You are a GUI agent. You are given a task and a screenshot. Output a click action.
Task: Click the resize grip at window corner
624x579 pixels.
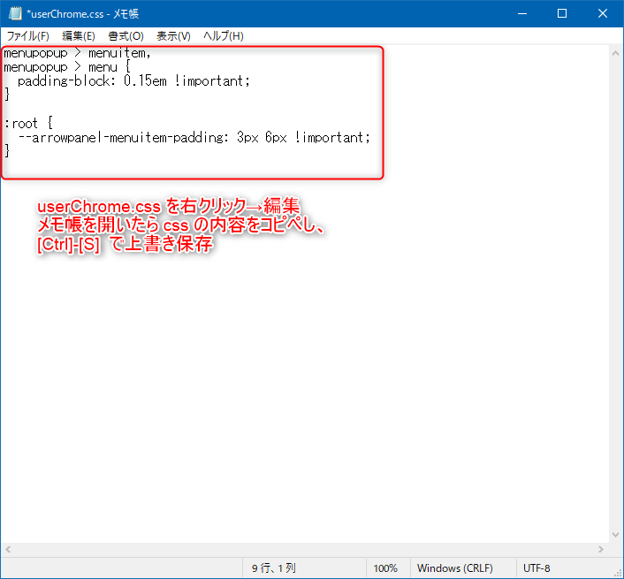click(616, 571)
